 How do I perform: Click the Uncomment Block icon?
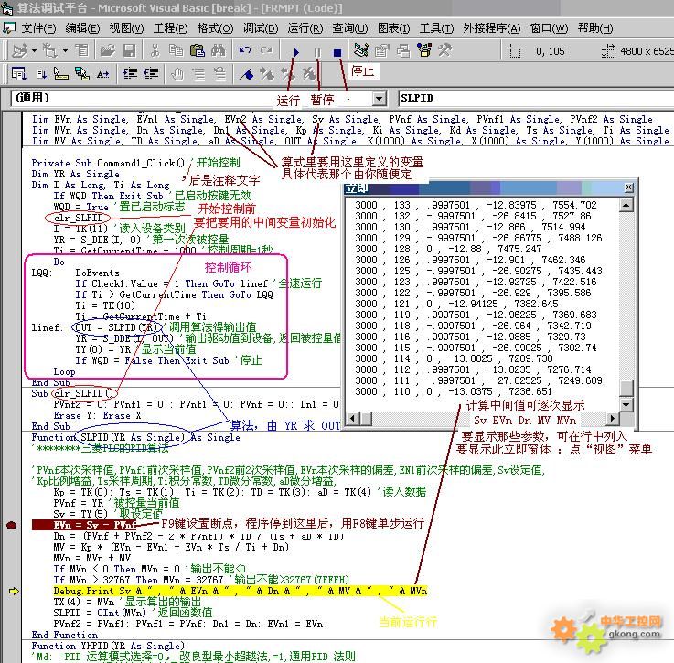[219, 74]
